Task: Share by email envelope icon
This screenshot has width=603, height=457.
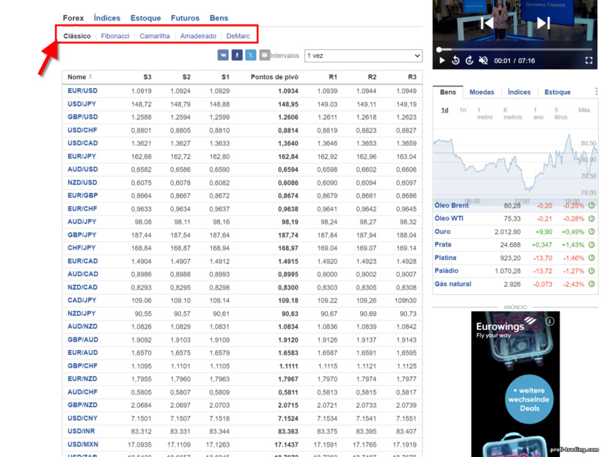Action: point(265,55)
